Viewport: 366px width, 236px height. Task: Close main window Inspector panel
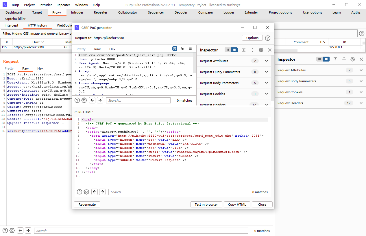(361, 59)
